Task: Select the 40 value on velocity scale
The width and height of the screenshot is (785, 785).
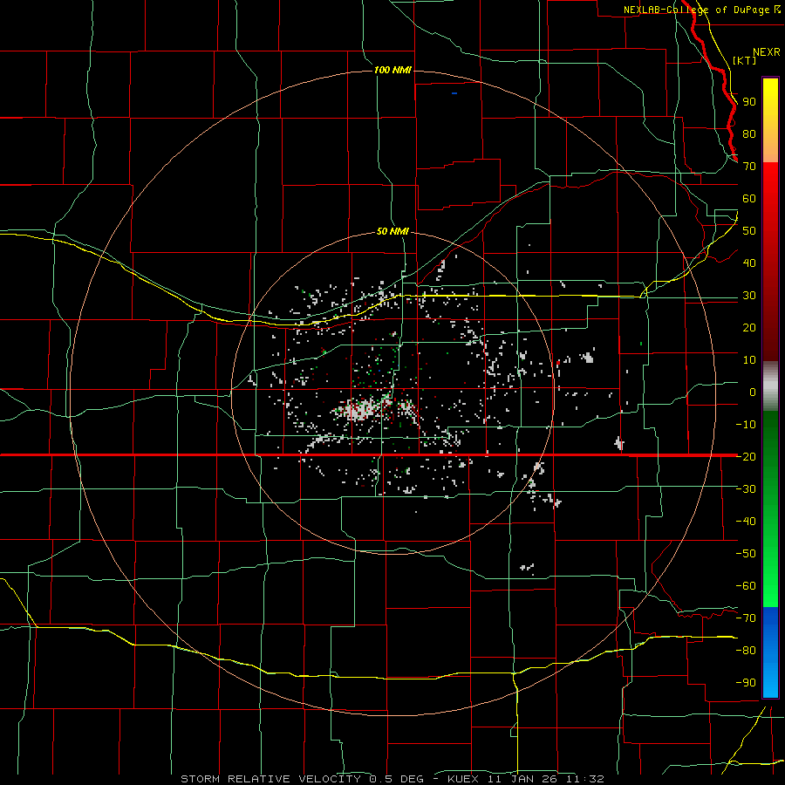Action: pyautogui.click(x=749, y=263)
